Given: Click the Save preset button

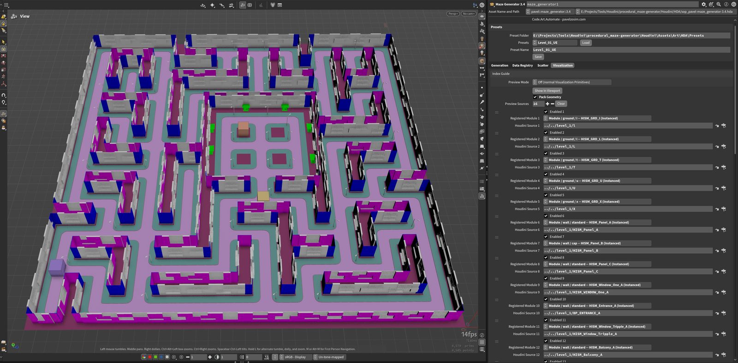Looking at the screenshot, I should coord(538,57).
